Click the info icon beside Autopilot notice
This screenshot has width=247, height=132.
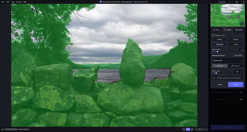pyautogui.click(x=214, y=78)
